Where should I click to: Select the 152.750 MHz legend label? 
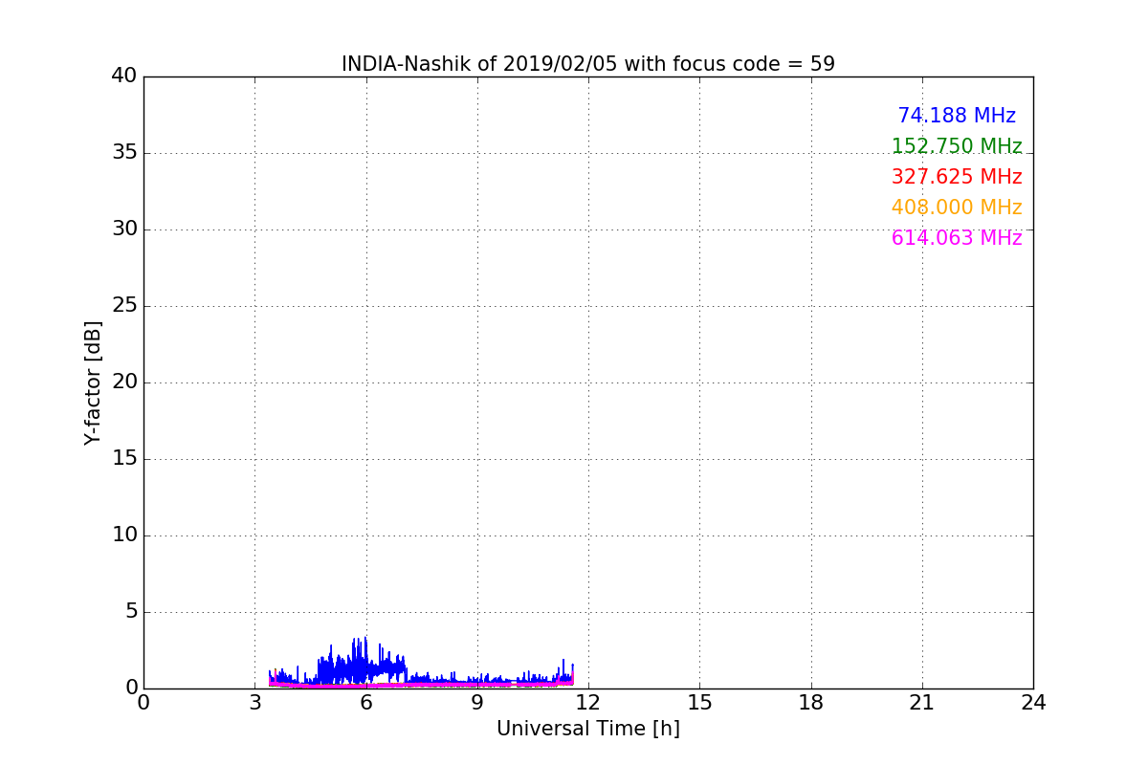point(957,146)
